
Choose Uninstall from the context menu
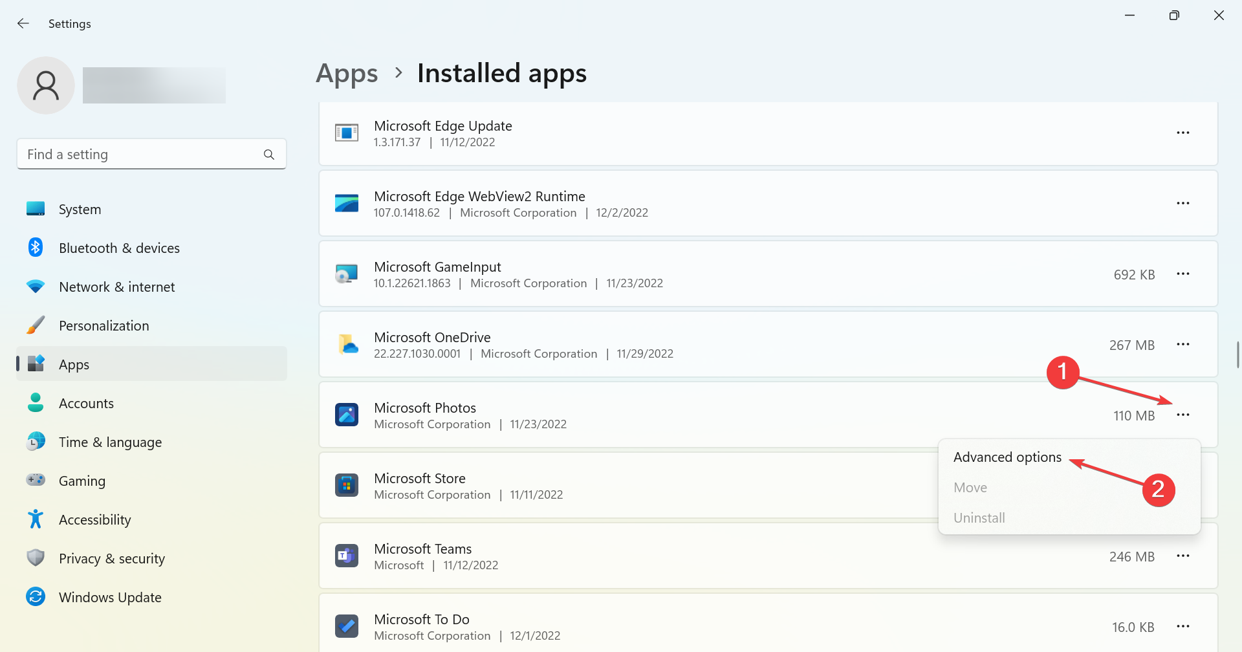(x=979, y=518)
